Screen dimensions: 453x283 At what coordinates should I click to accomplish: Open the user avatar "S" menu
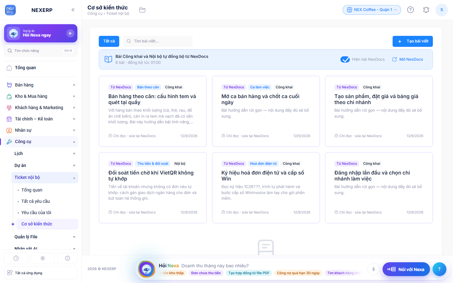[442, 10]
